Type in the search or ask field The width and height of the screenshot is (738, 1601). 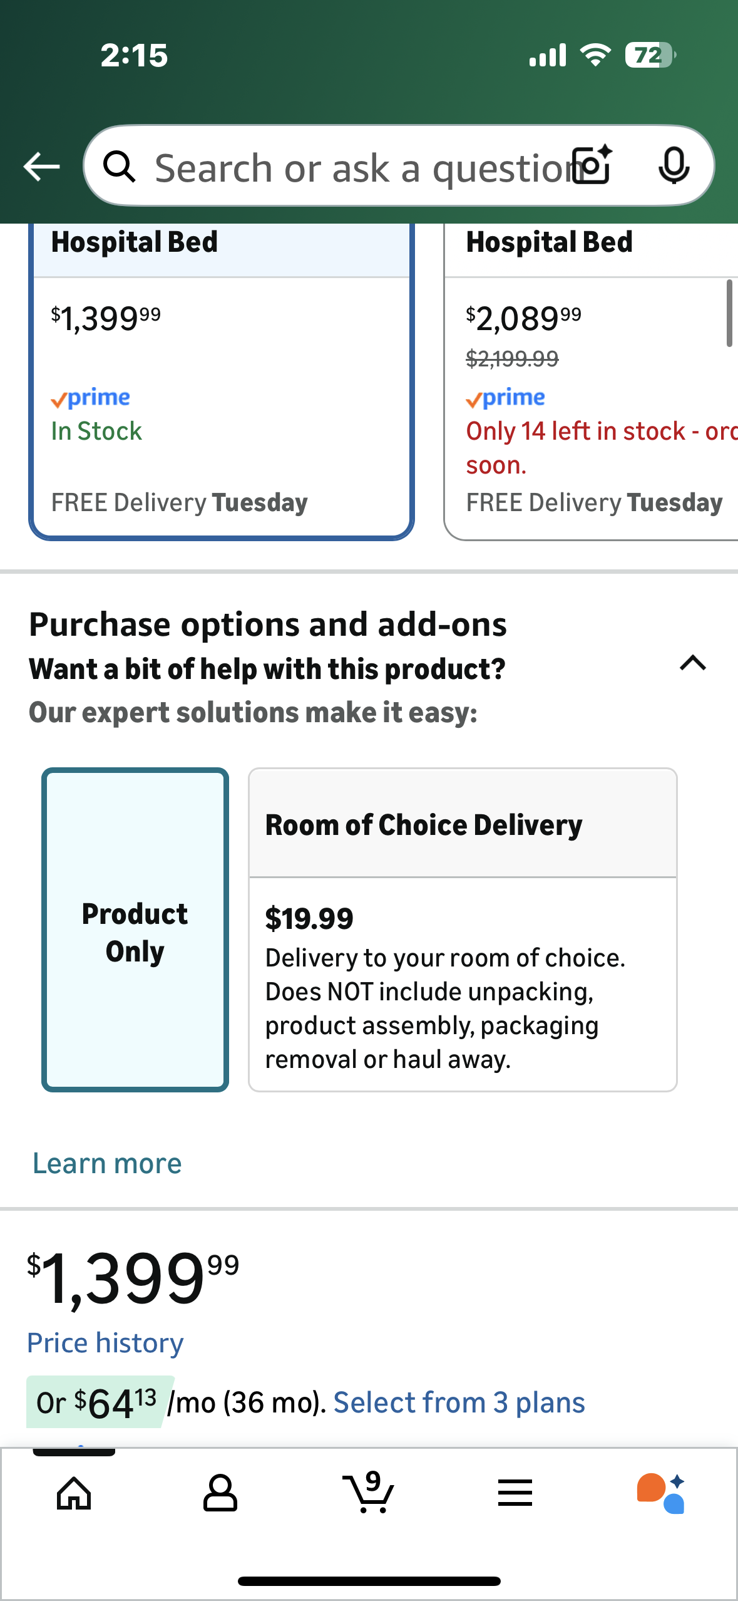[x=357, y=168]
